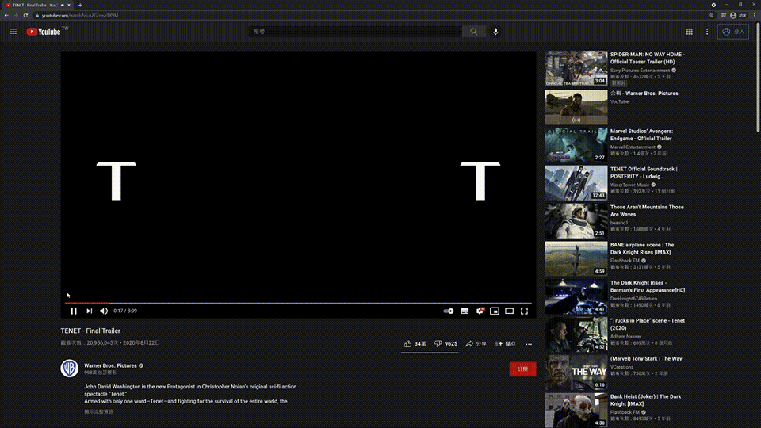The height and width of the screenshot is (428, 761).
Task: Click the Flashback FM name under BANE video
Action: (625, 261)
